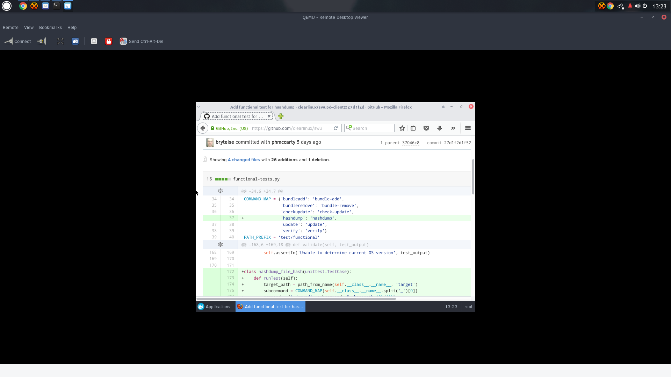
Task: Click the diff stat file icon beside Showing
Action: point(205,159)
